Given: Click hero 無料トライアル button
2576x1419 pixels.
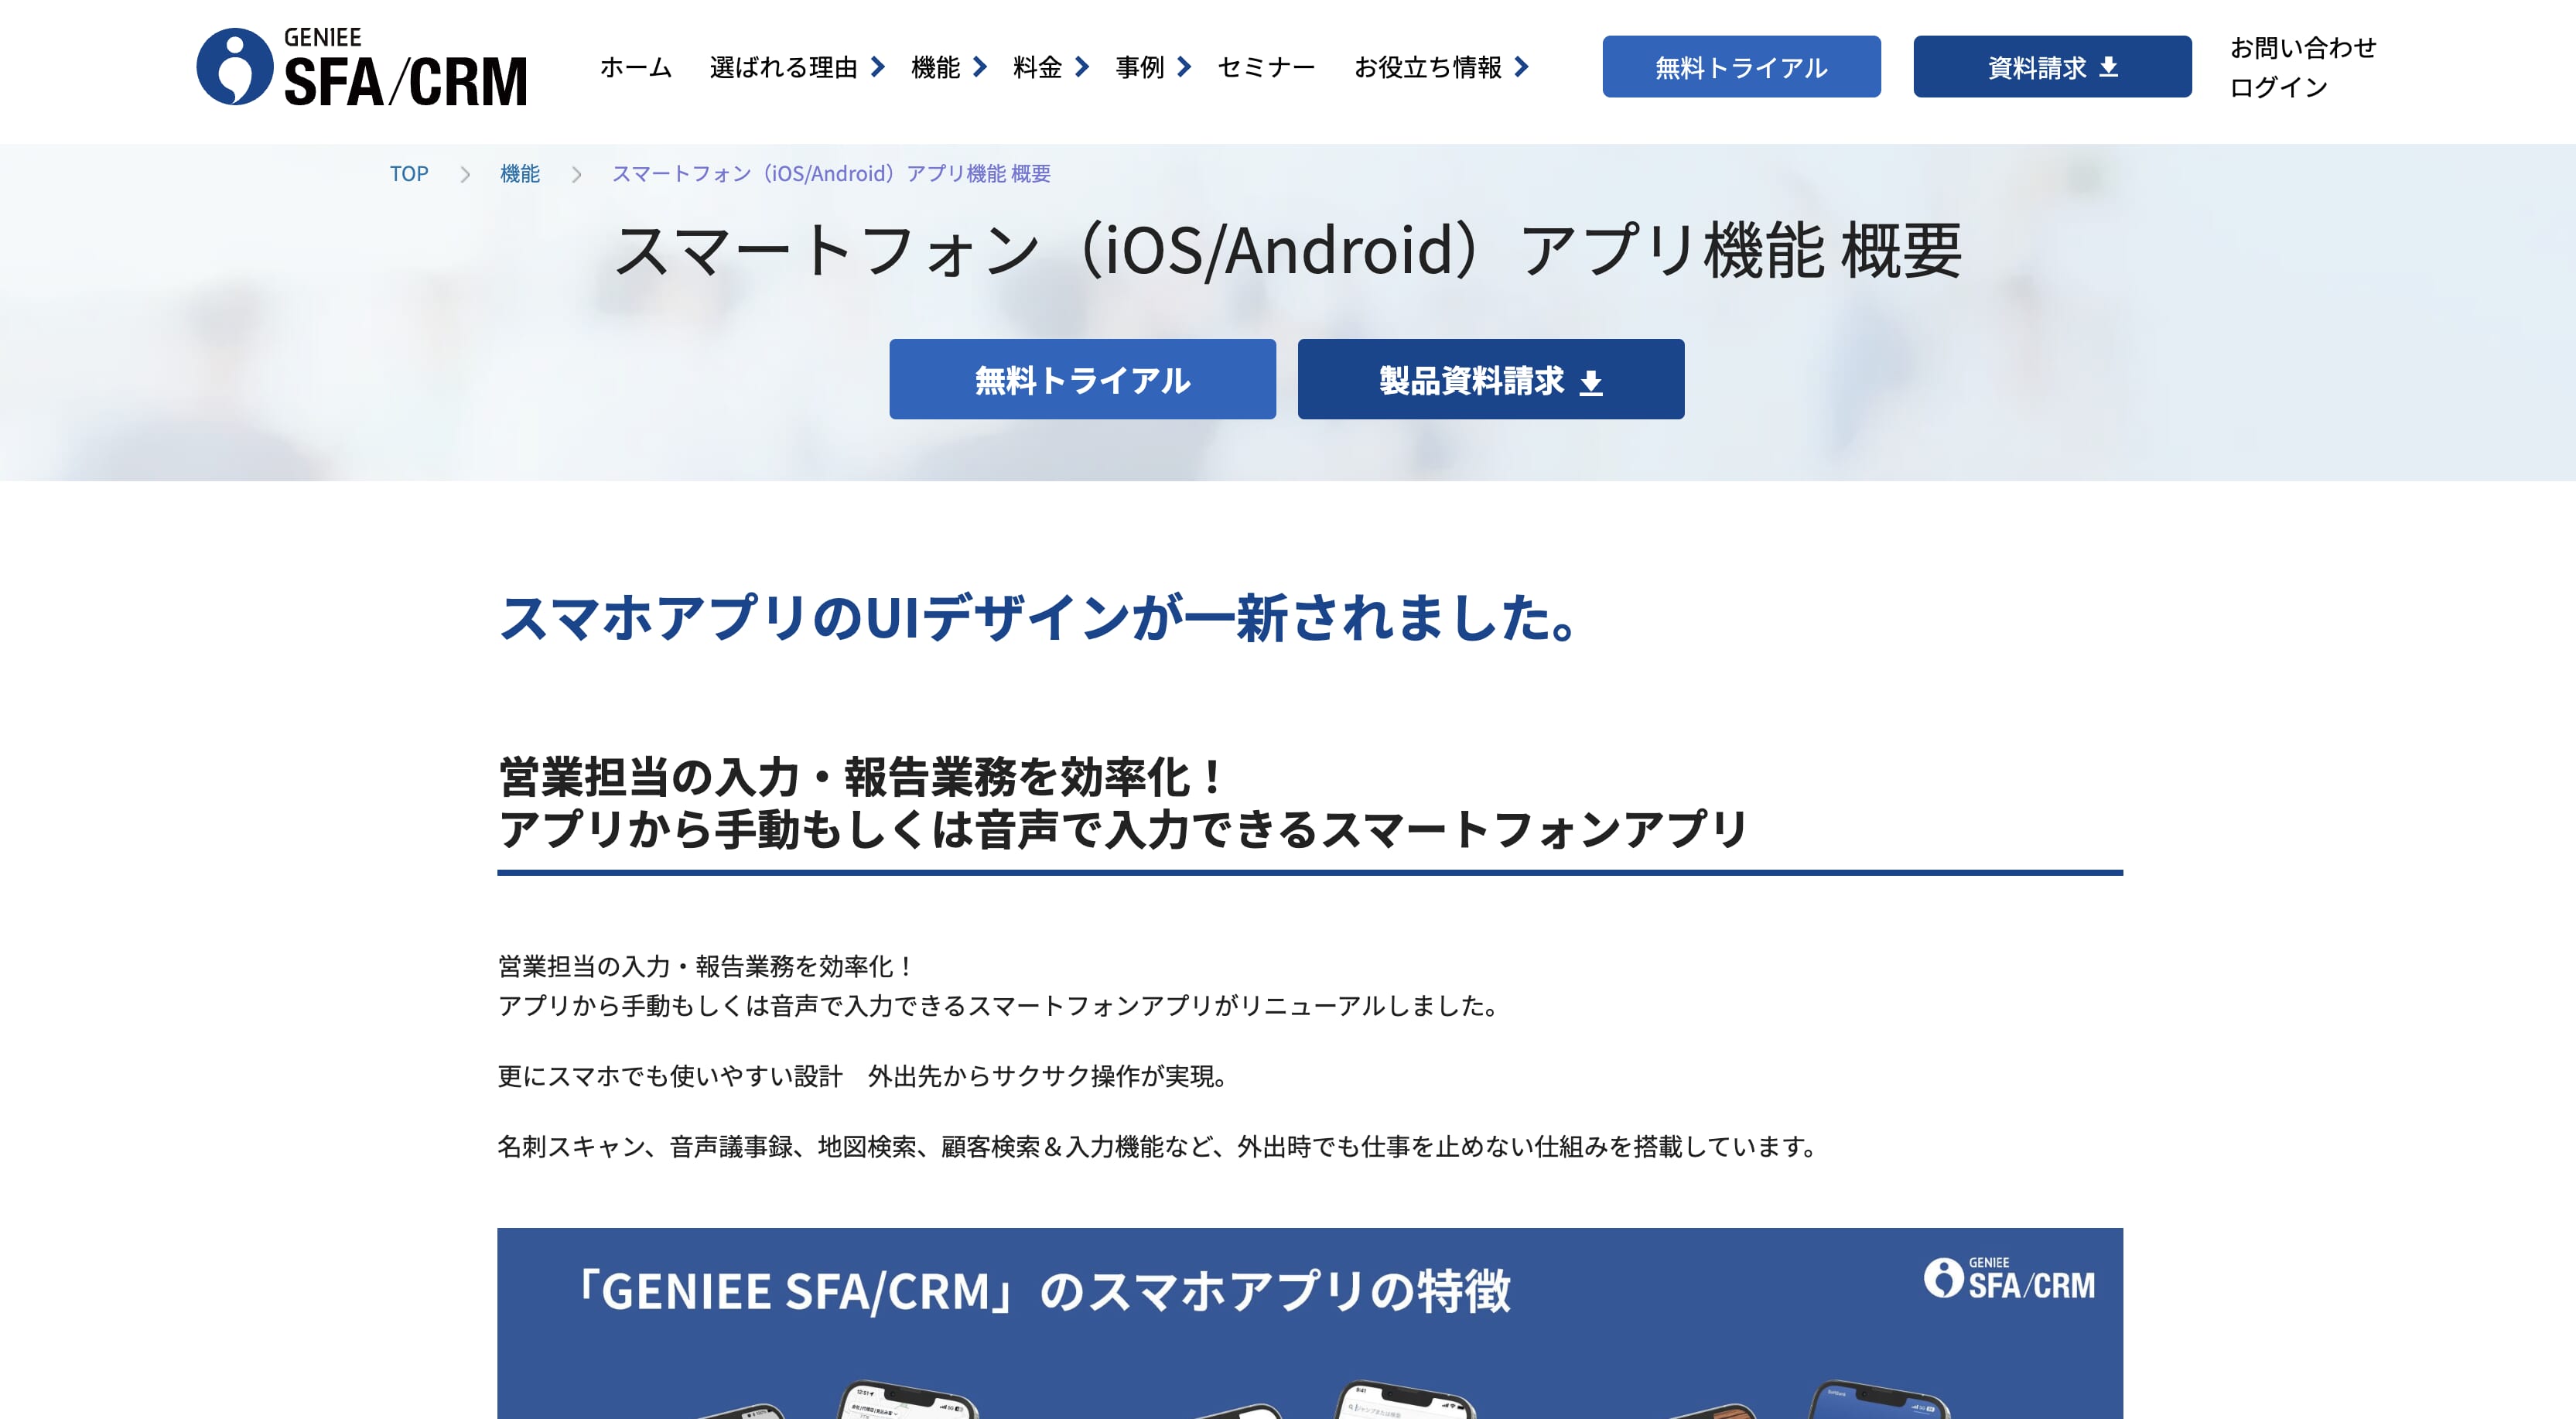Looking at the screenshot, I should point(1082,379).
